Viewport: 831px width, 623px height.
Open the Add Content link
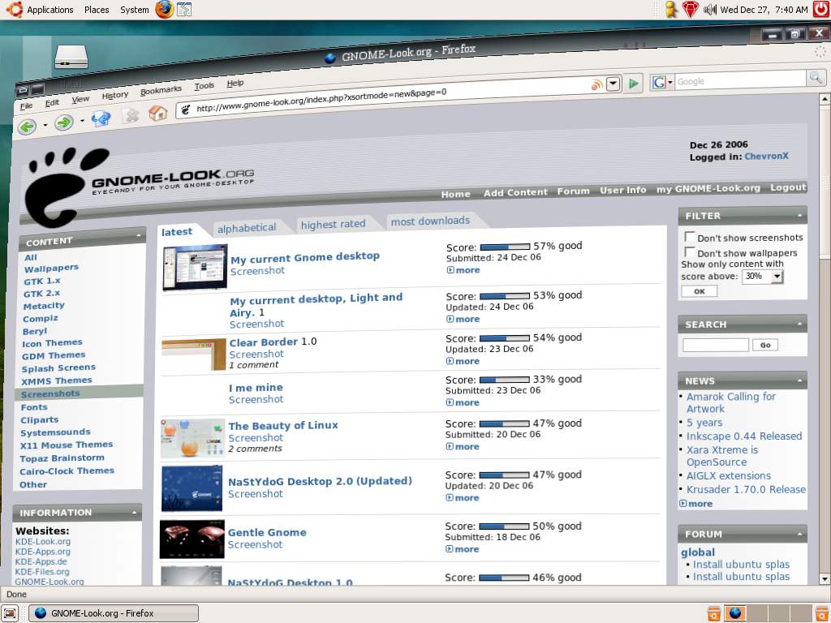(515, 192)
